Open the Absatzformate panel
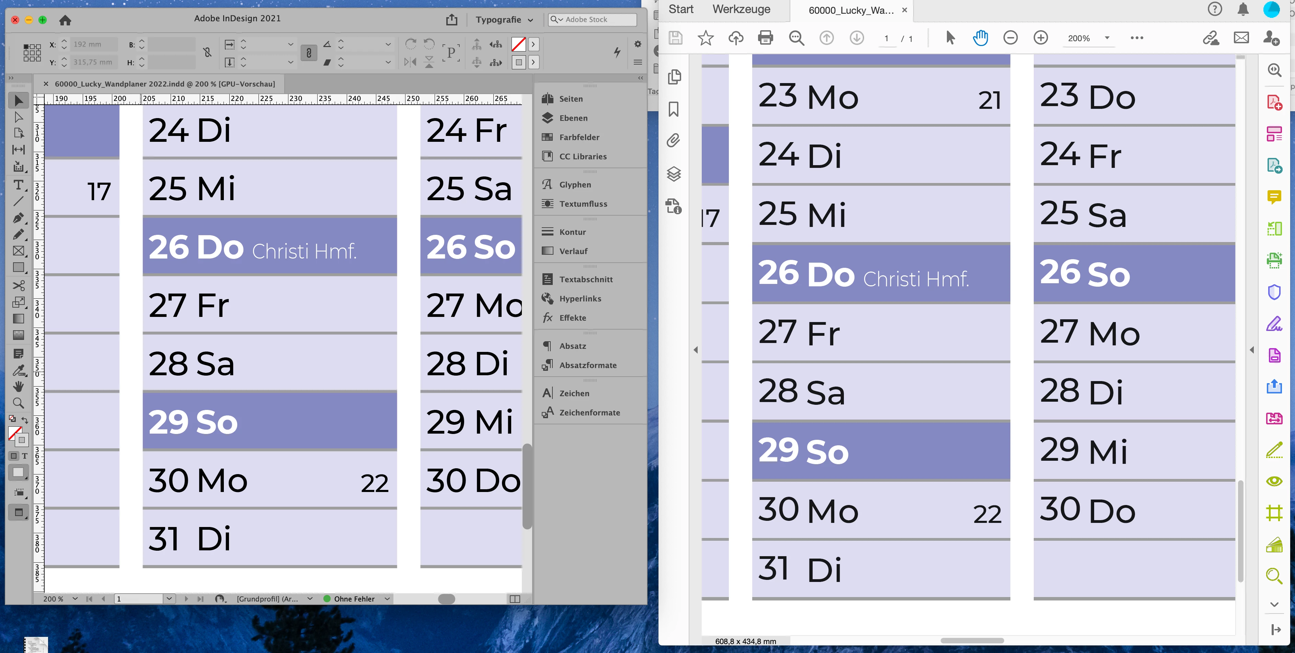 (588, 365)
